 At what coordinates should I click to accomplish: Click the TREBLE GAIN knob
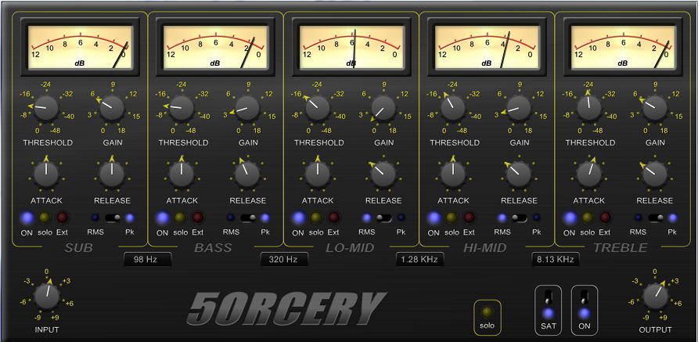655,107
